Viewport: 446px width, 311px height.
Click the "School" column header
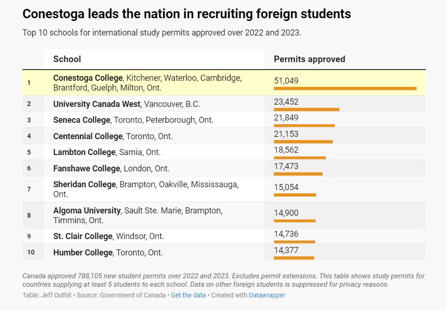click(x=67, y=59)
